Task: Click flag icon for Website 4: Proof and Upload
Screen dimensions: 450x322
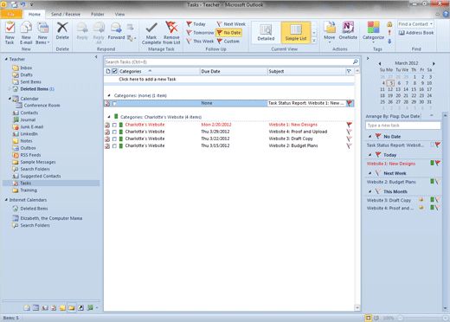Action: (x=349, y=132)
